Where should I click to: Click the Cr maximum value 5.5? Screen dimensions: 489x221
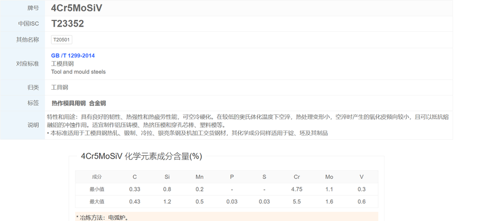point(297,202)
